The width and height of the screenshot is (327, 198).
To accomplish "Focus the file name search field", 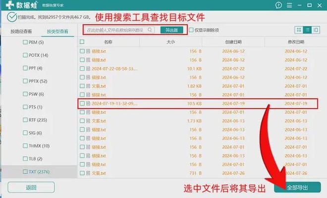I will 119,30.
